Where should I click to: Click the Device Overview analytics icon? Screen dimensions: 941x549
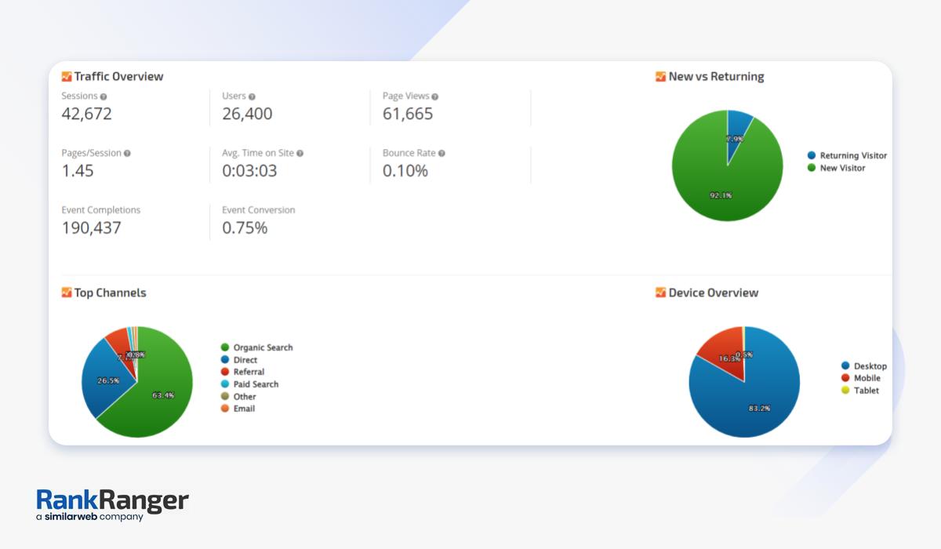coord(660,293)
